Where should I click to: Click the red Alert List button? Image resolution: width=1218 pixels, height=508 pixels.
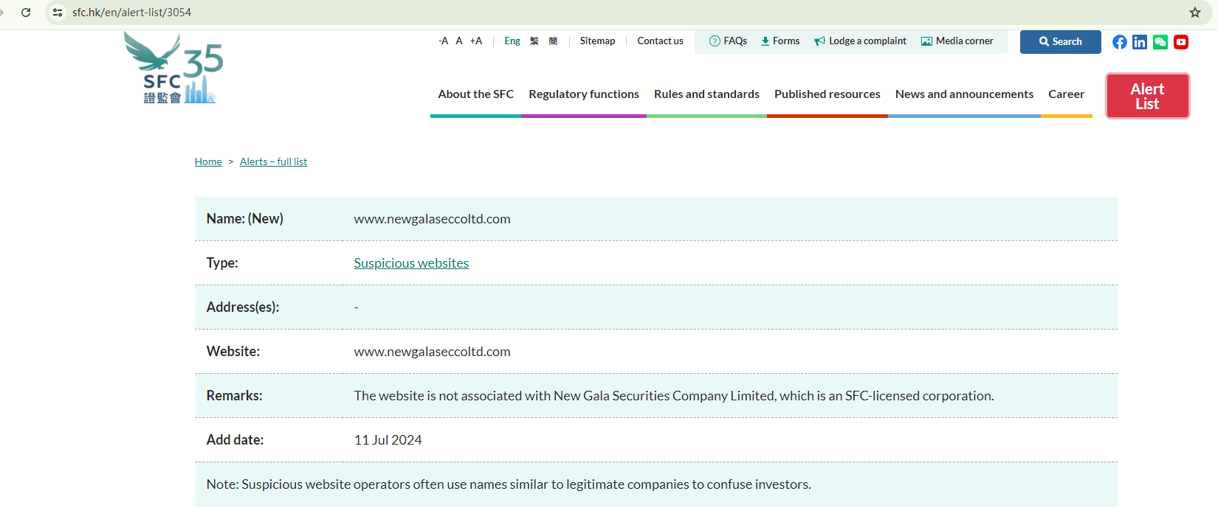(1147, 96)
